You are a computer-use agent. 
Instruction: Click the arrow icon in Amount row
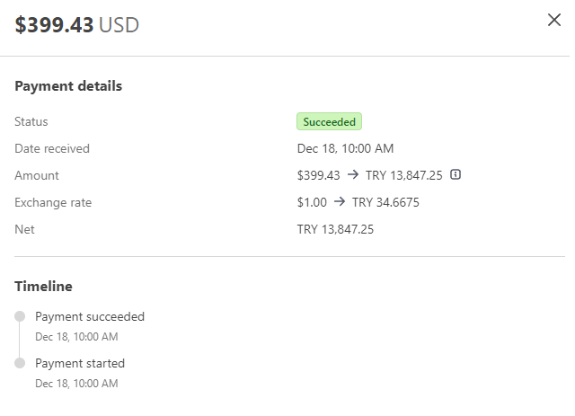point(353,175)
